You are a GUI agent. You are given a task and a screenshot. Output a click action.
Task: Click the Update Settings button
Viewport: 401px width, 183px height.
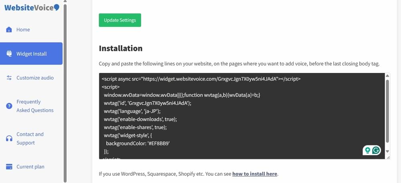120,20
